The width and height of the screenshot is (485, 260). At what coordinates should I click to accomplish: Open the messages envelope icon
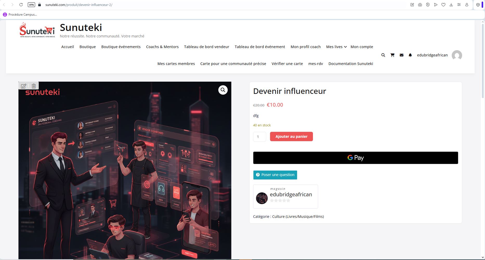pos(402,55)
